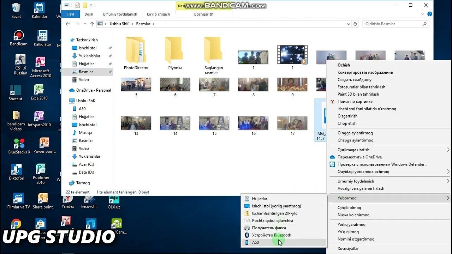
Task: Open Xususiyatlar from context menu
Action: [x=389, y=248]
